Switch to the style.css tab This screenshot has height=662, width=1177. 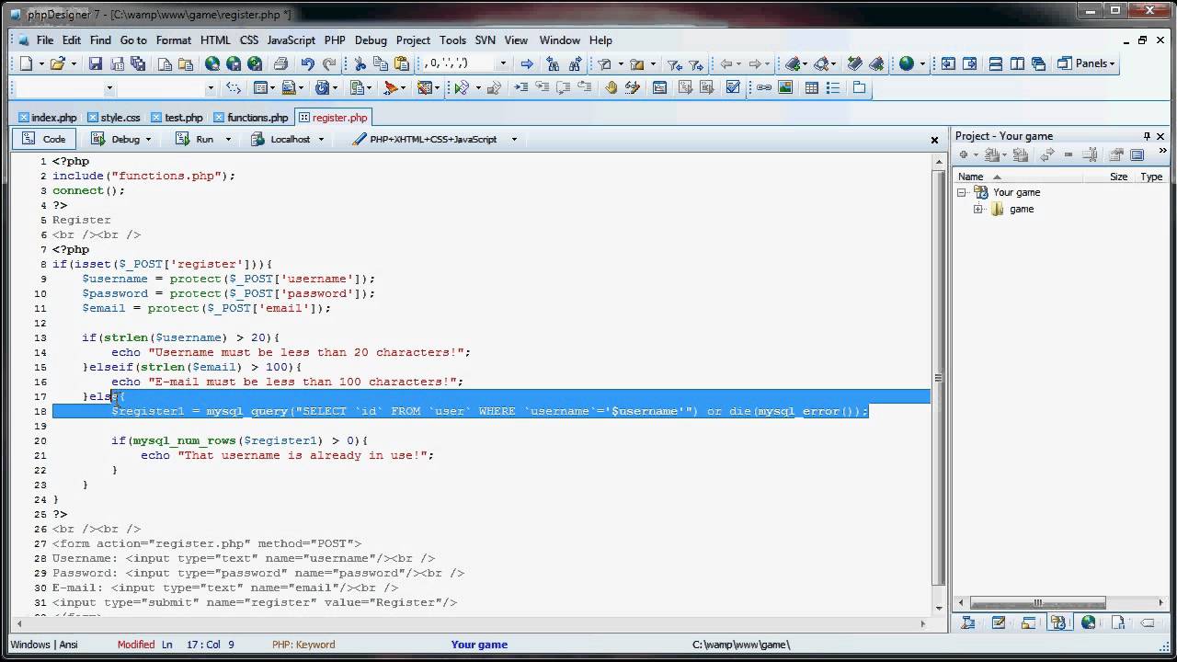point(114,118)
